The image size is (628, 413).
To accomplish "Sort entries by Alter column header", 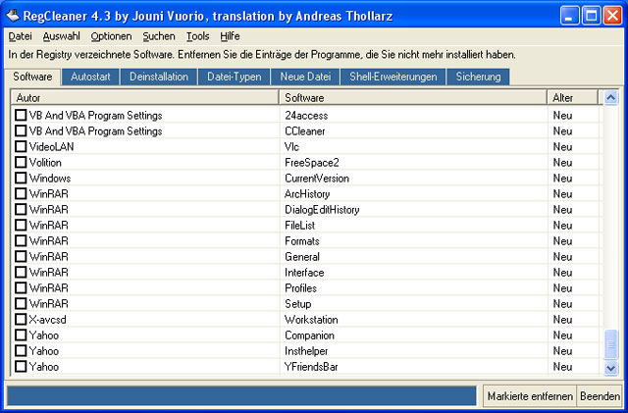I will pyautogui.click(x=574, y=98).
